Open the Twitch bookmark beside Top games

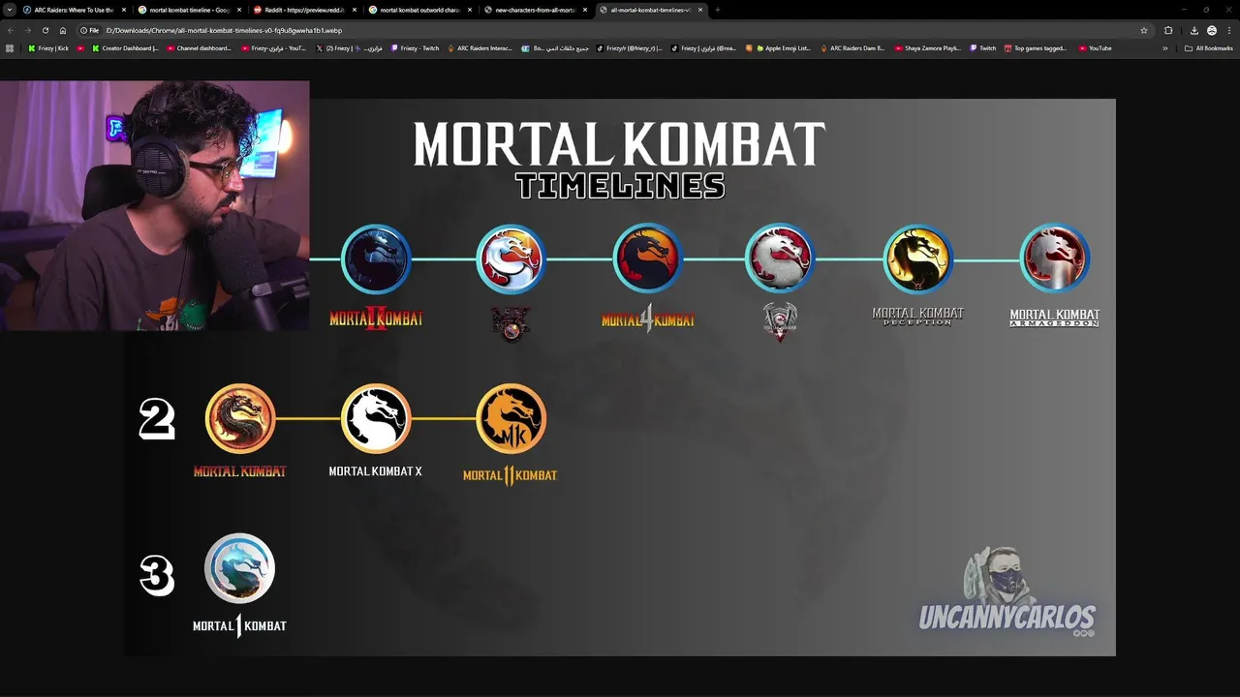pyautogui.click(x=982, y=48)
